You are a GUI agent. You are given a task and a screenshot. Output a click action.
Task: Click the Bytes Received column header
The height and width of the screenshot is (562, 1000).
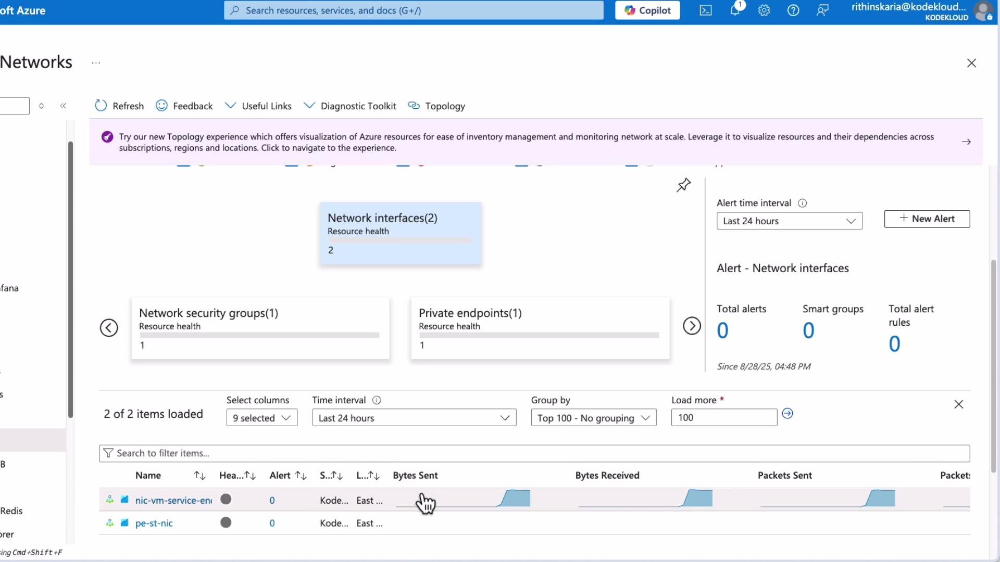tap(607, 476)
